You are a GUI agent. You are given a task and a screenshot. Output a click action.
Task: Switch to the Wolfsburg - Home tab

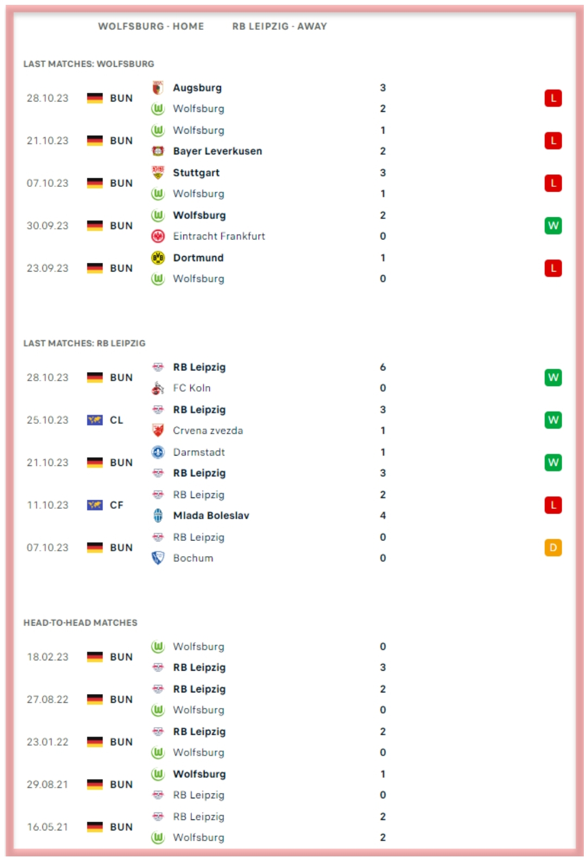151,26
